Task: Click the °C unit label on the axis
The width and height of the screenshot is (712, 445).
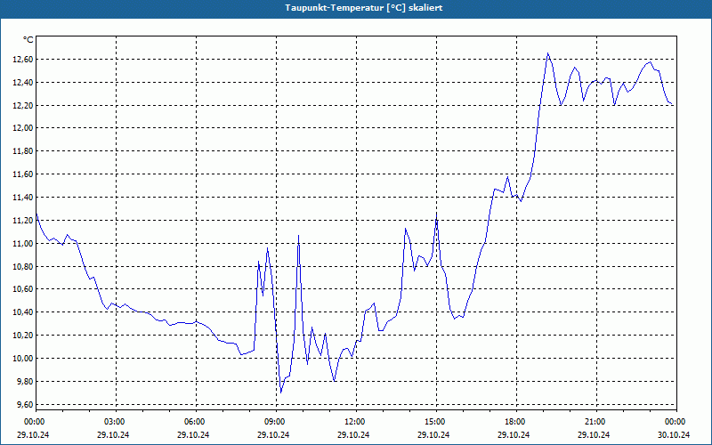Action: (28, 40)
